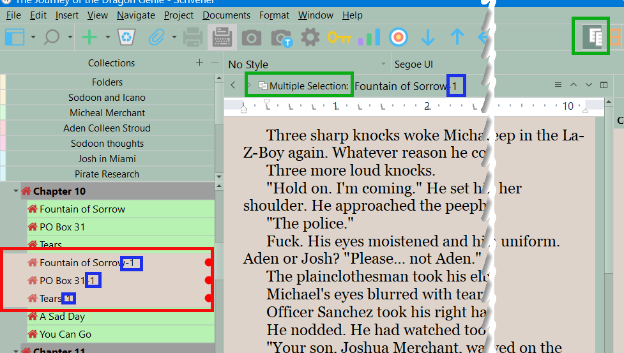Select the Pirate Research collection
624x353 pixels.
[x=107, y=174]
